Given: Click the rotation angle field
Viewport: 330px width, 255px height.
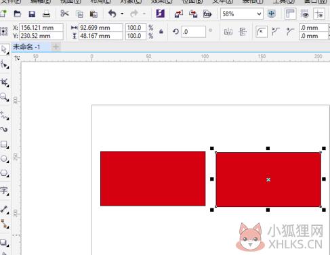Looking at the screenshot, I should pyautogui.click(x=194, y=32).
